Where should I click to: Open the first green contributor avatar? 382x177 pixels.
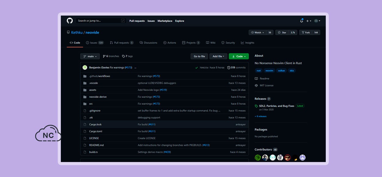click(258, 157)
